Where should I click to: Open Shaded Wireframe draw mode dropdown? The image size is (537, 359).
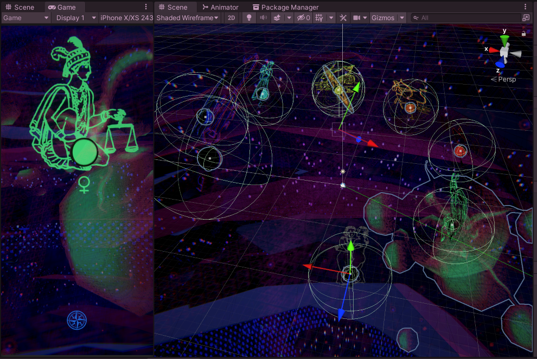tap(187, 18)
